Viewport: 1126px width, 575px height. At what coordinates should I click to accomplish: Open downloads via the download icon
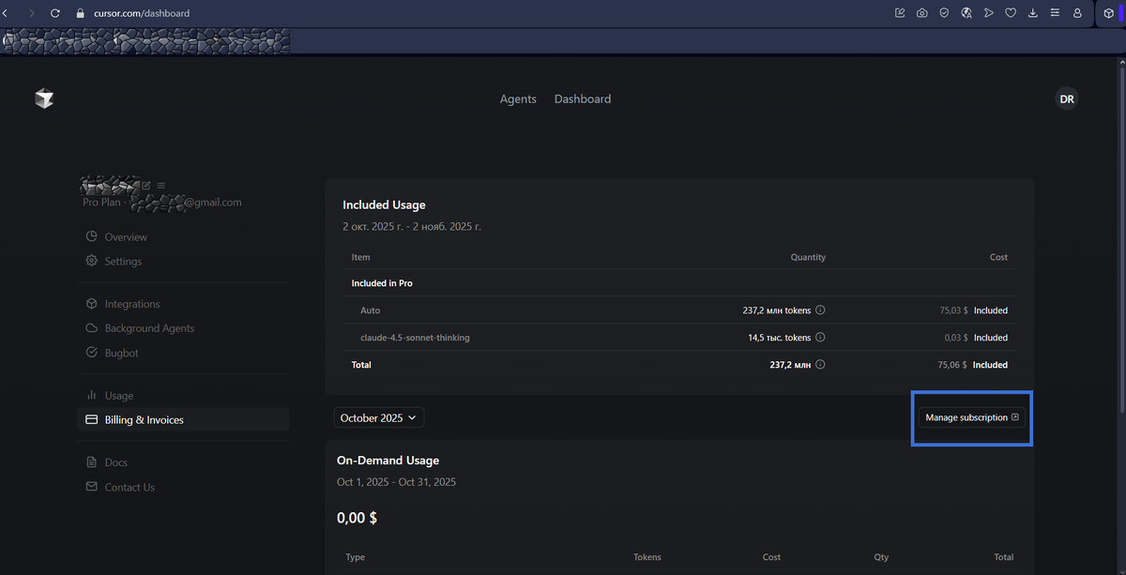tap(1033, 13)
